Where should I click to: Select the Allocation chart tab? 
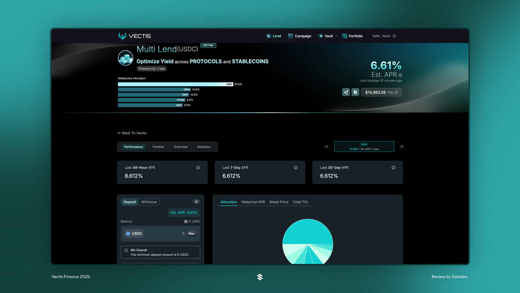[229, 202]
